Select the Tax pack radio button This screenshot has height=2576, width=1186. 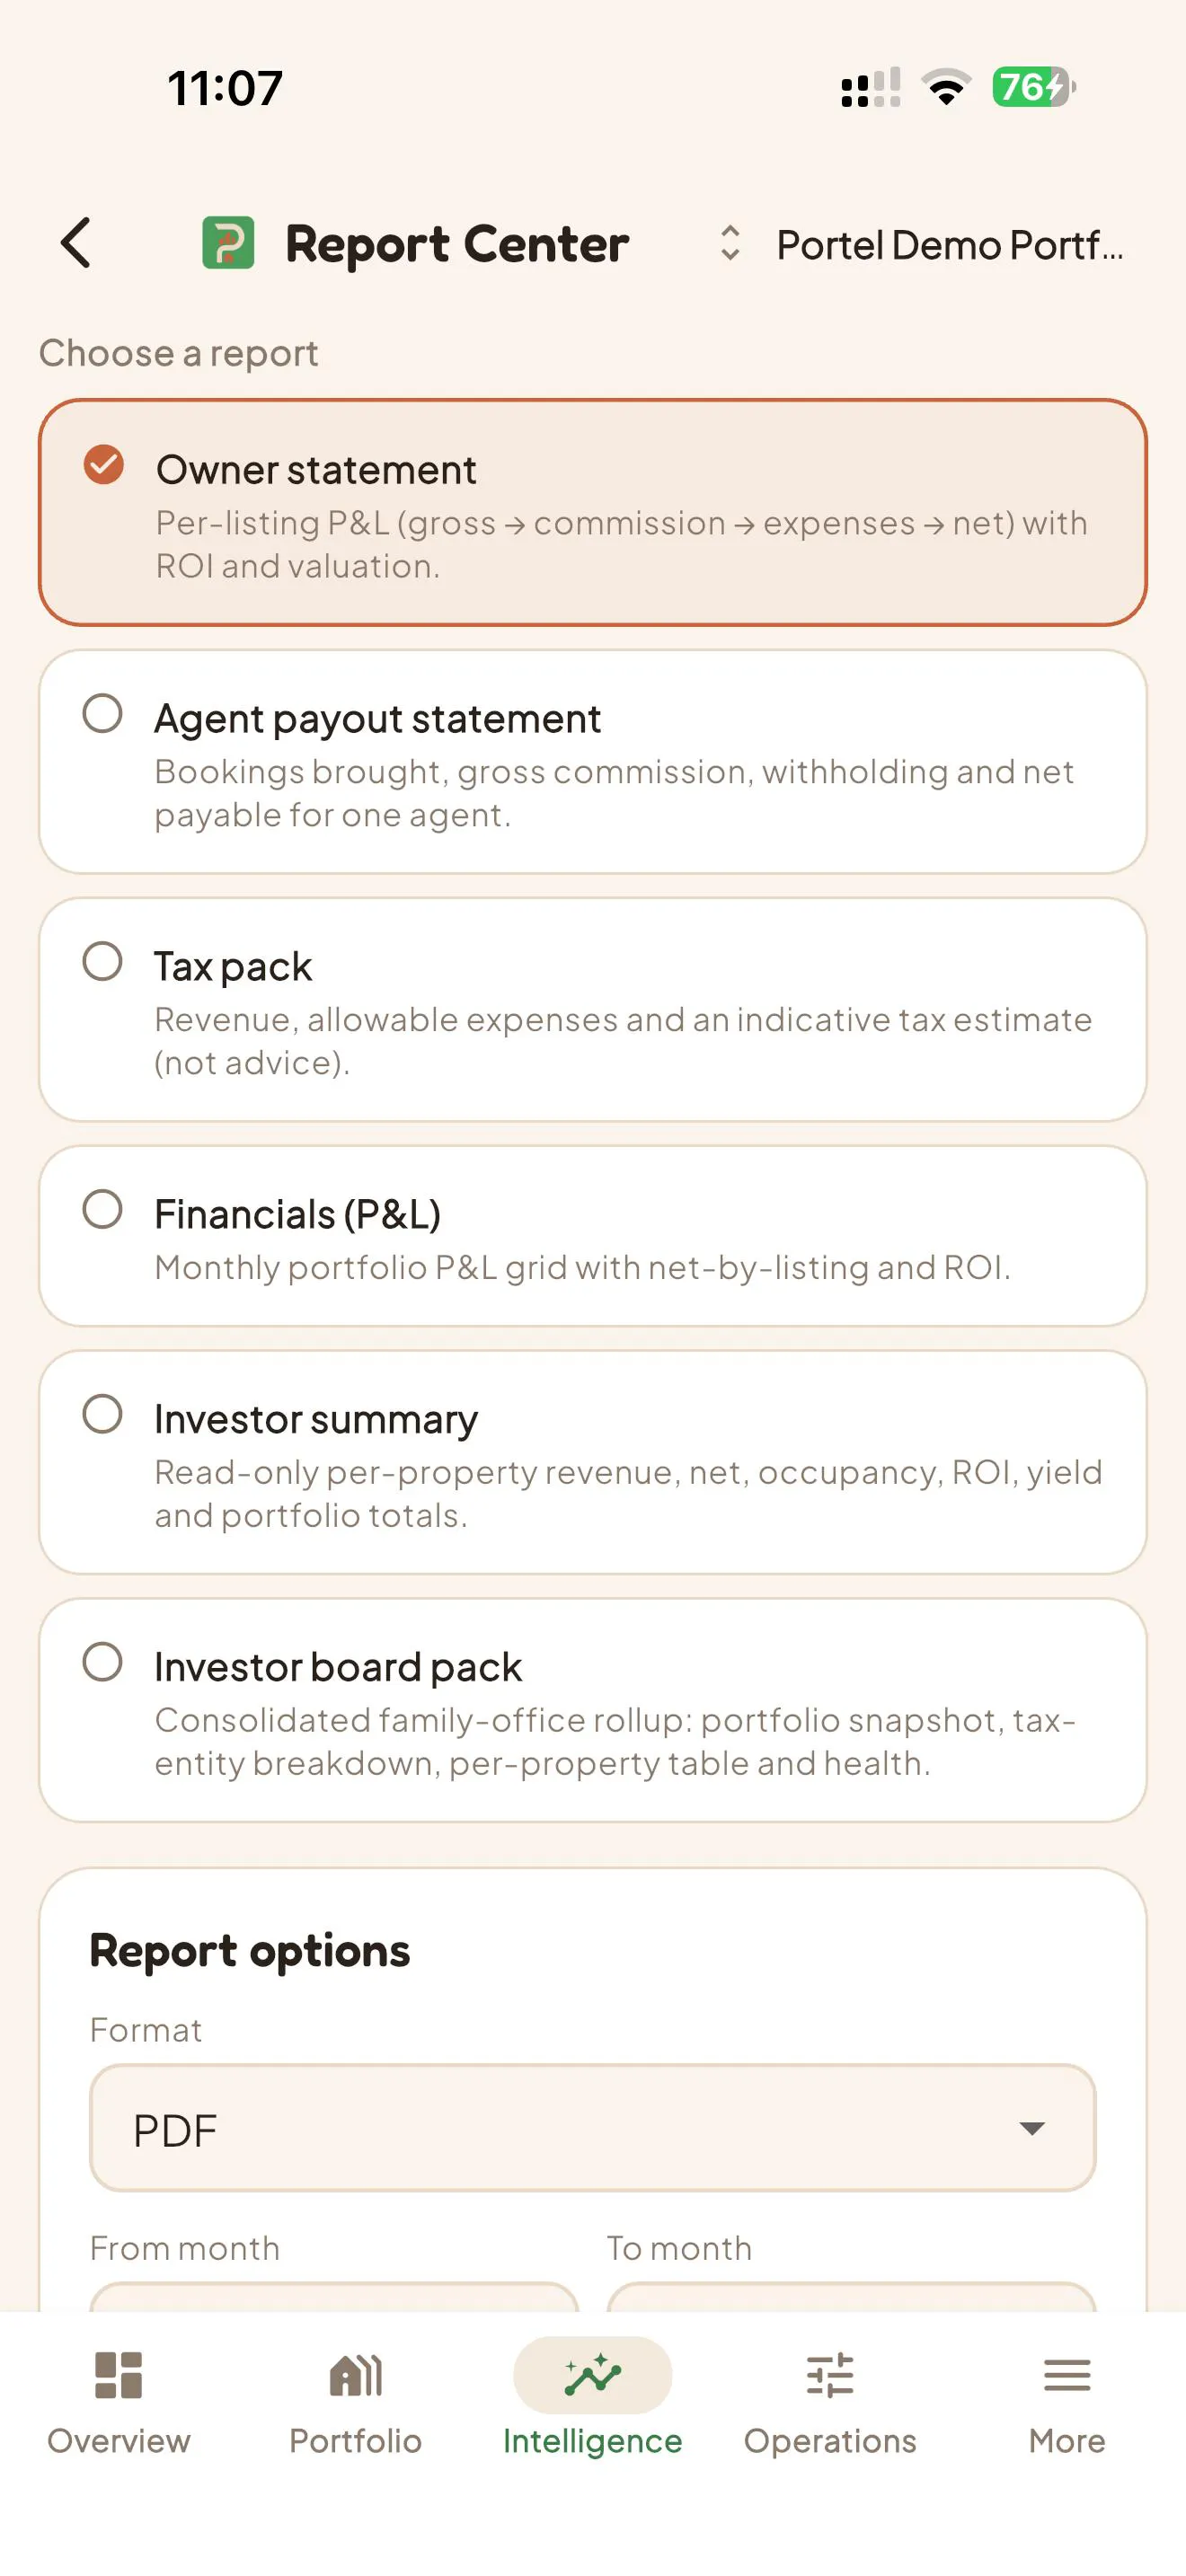point(102,962)
